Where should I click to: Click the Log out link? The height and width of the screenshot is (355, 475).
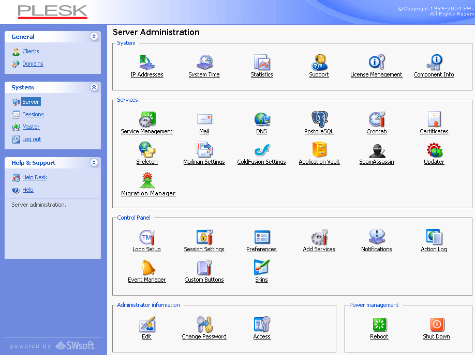coord(32,140)
